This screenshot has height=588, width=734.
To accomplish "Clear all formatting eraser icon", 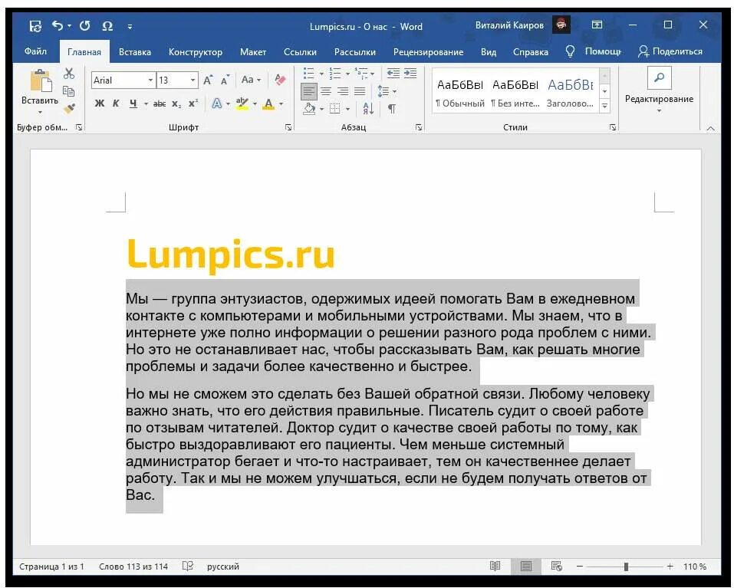I will 280,80.
